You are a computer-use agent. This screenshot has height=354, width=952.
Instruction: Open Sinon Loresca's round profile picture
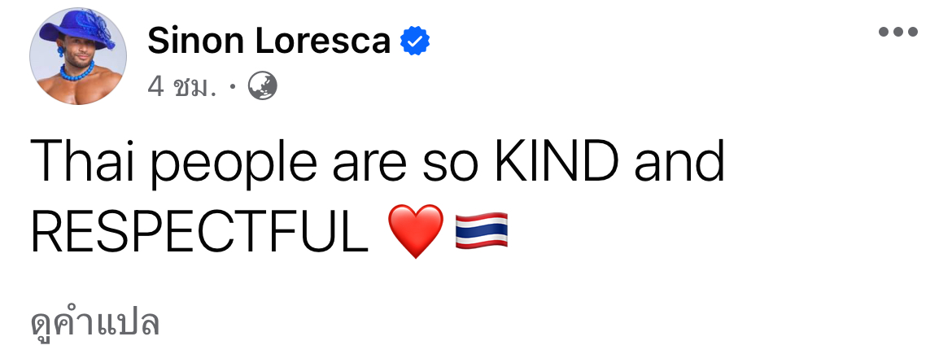78,56
